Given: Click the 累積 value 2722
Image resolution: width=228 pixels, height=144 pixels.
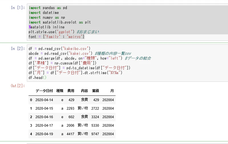Looking at the screenshot, I should [x=95, y=108].
